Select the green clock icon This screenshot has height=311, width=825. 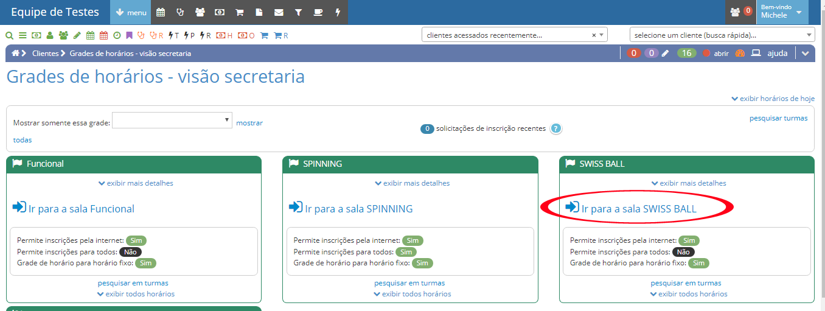coord(117,36)
